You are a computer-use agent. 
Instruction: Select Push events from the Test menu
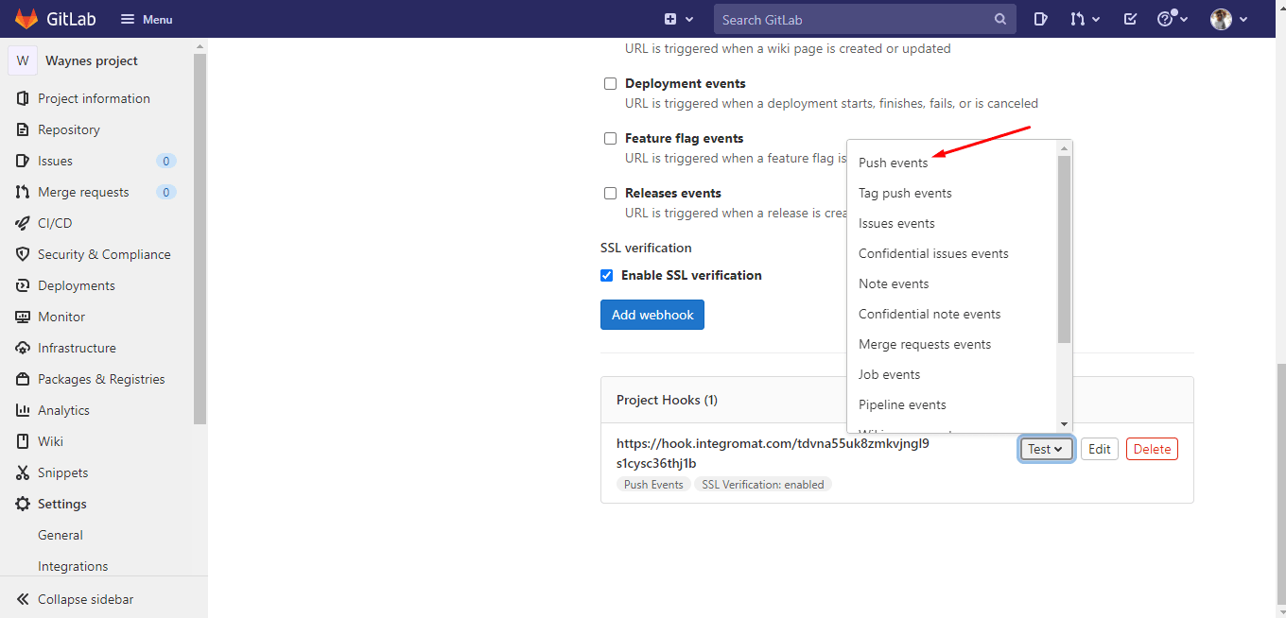(893, 163)
